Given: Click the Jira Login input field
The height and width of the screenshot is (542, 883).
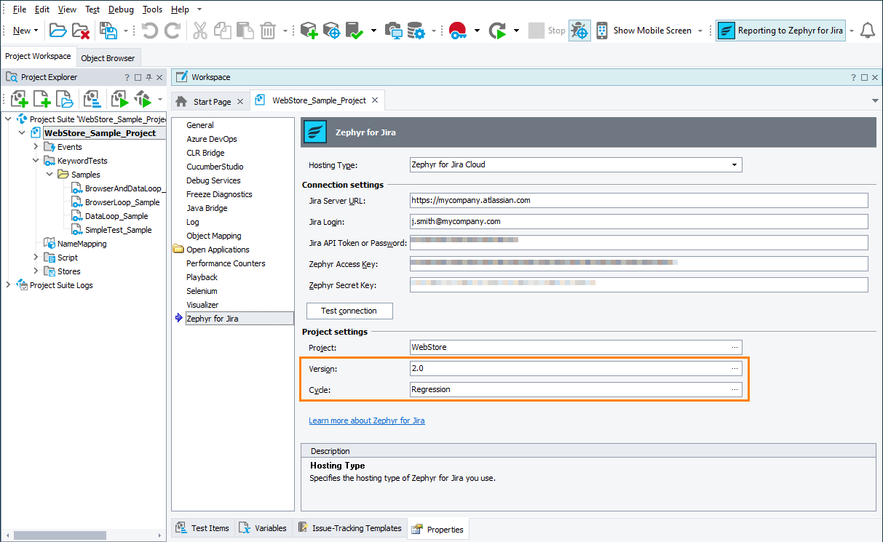Looking at the screenshot, I should point(639,221).
